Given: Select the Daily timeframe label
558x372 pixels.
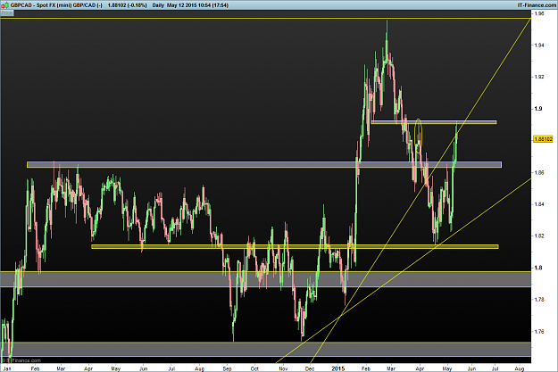Looking at the screenshot, I should (x=158, y=5).
